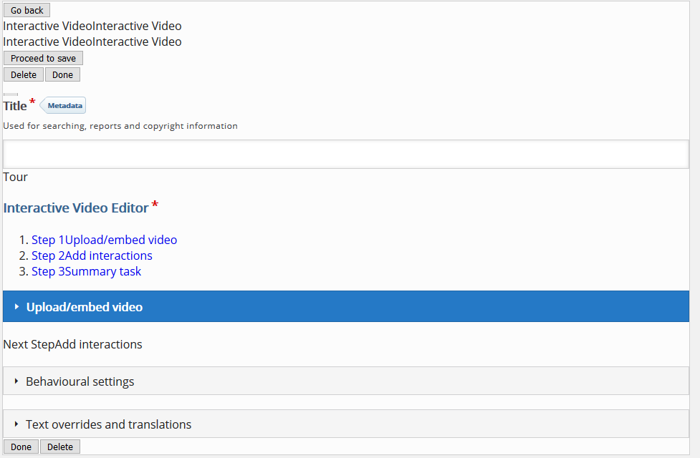This screenshot has height=458, width=700.
Task: Click the Text overrides arrow icon
Action: pyautogui.click(x=16, y=424)
